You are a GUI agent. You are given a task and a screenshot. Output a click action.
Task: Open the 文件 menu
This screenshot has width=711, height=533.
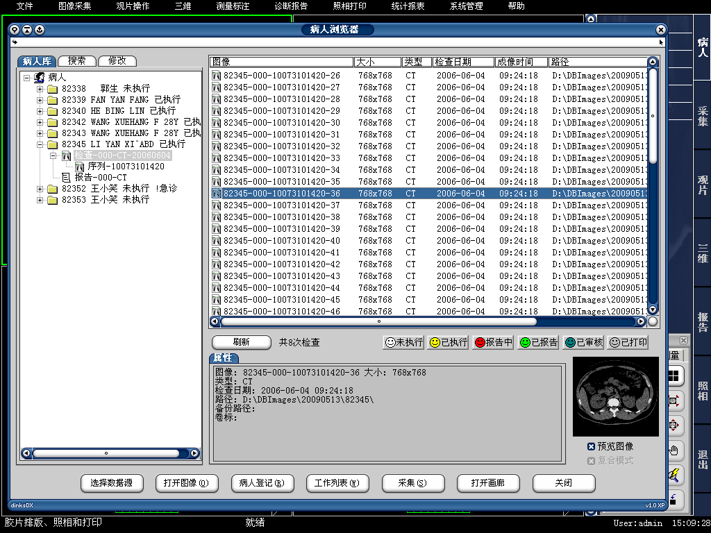(x=24, y=6)
